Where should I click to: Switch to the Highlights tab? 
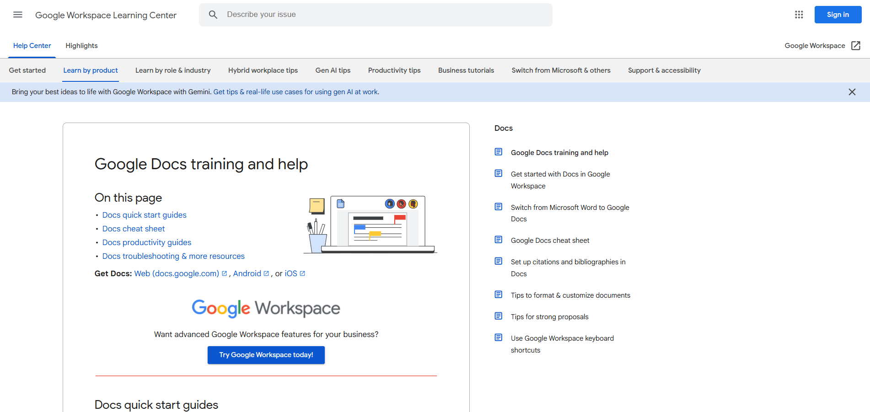[81, 46]
